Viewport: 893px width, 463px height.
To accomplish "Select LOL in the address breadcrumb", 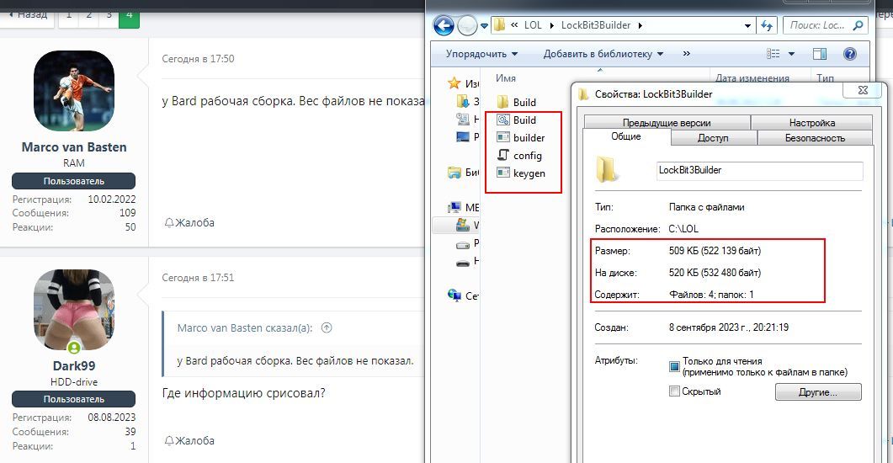I will (x=533, y=25).
